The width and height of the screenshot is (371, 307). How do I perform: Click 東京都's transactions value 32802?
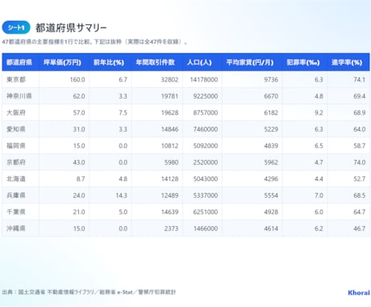169,79
